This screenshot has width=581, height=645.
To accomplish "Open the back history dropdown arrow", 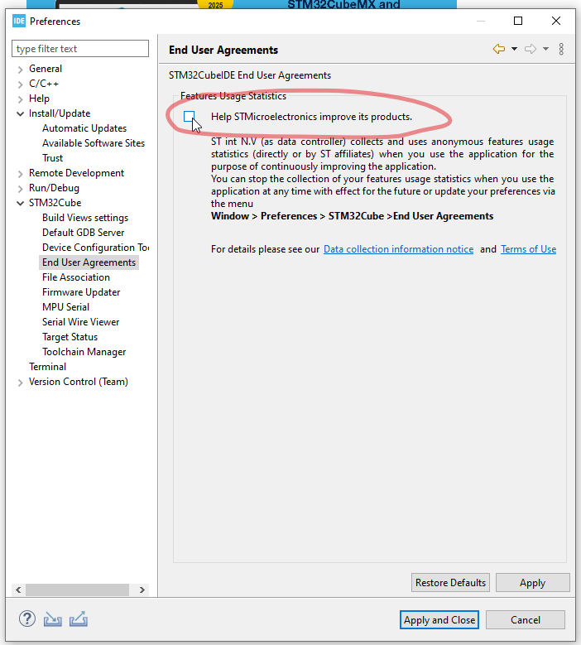I will coord(514,49).
